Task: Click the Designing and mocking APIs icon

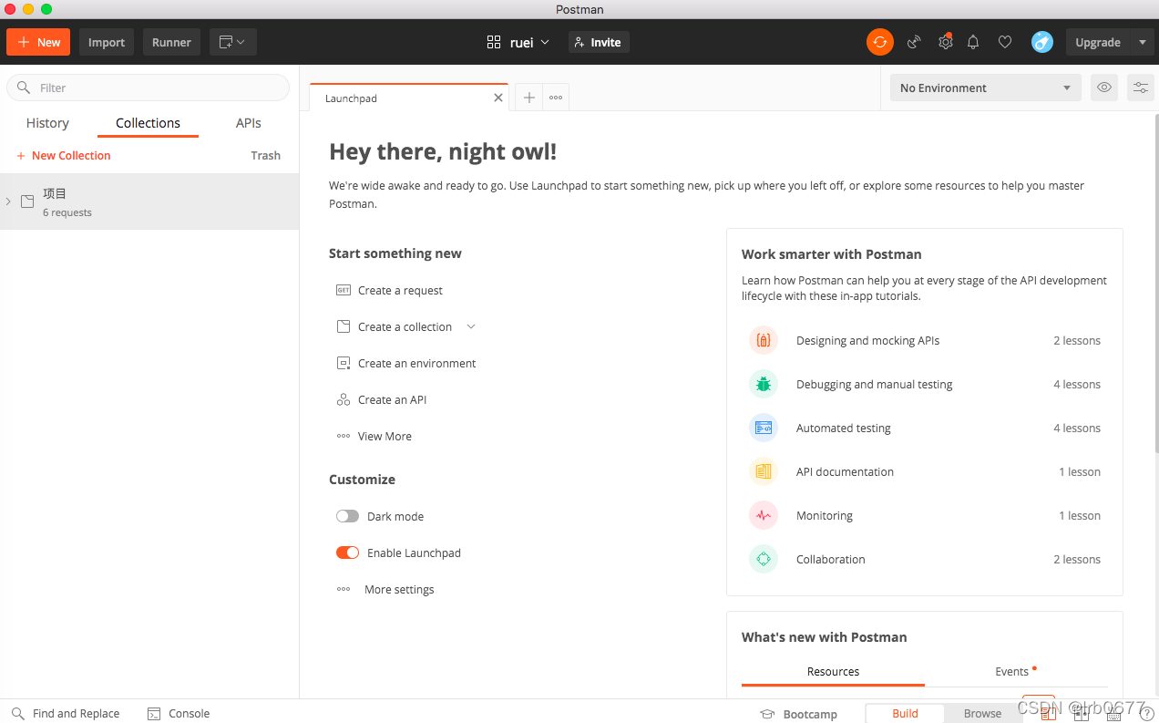Action: coord(764,340)
